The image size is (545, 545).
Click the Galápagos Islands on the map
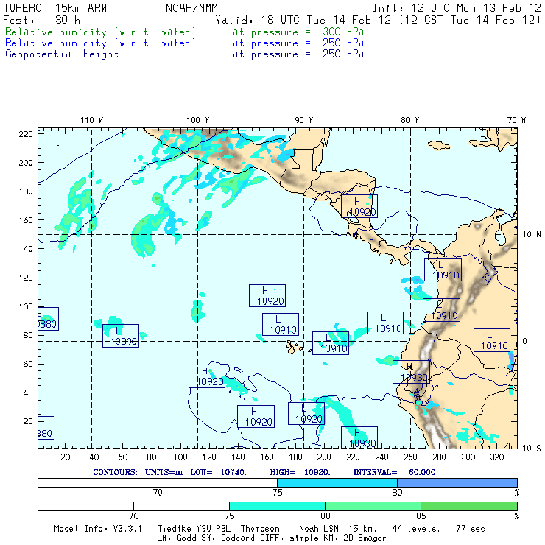(x=292, y=347)
